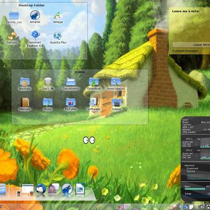Click the '0 unread messages' text

tap(185, 51)
